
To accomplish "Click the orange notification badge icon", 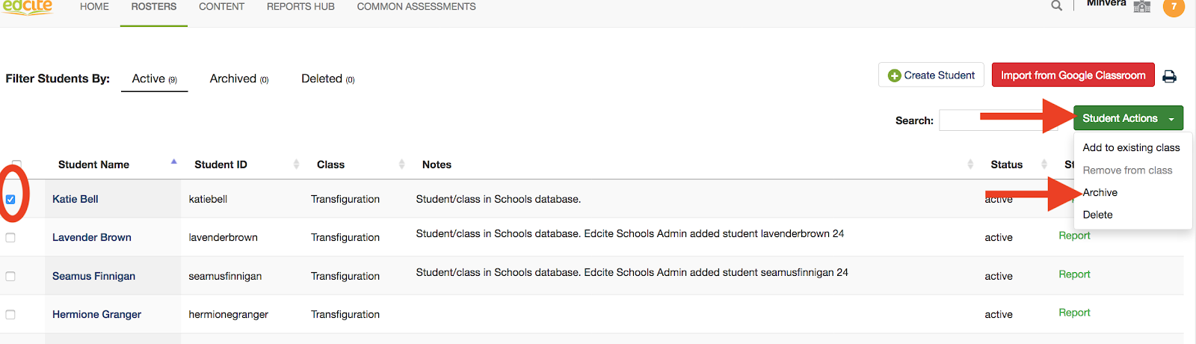I will (x=1174, y=7).
